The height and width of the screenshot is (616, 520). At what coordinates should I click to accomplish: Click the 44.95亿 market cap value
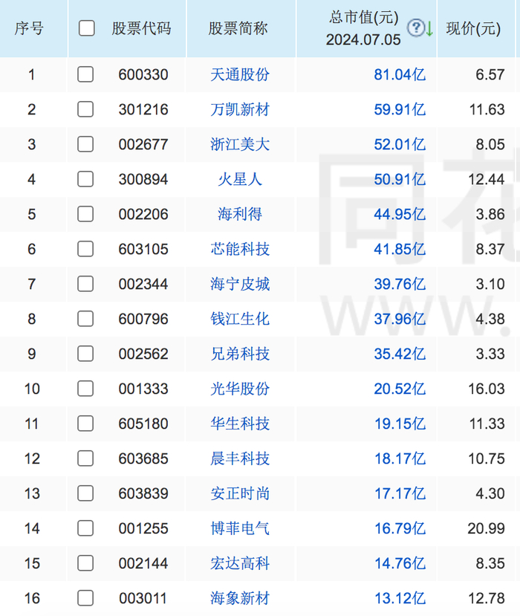[x=400, y=214]
